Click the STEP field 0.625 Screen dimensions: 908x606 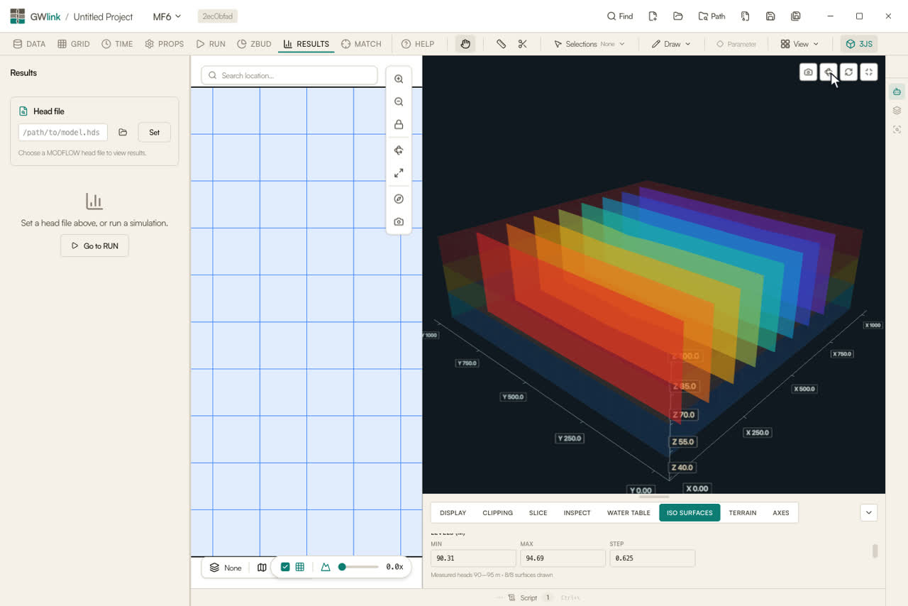coord(652,558)
